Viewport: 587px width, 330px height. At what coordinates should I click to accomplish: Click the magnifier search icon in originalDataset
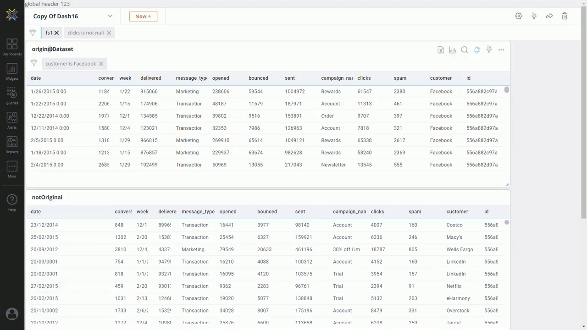coord(465,50)
